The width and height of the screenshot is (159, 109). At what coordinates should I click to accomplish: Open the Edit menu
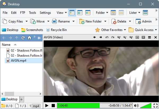pyautogui.click(x=14, y=13)
